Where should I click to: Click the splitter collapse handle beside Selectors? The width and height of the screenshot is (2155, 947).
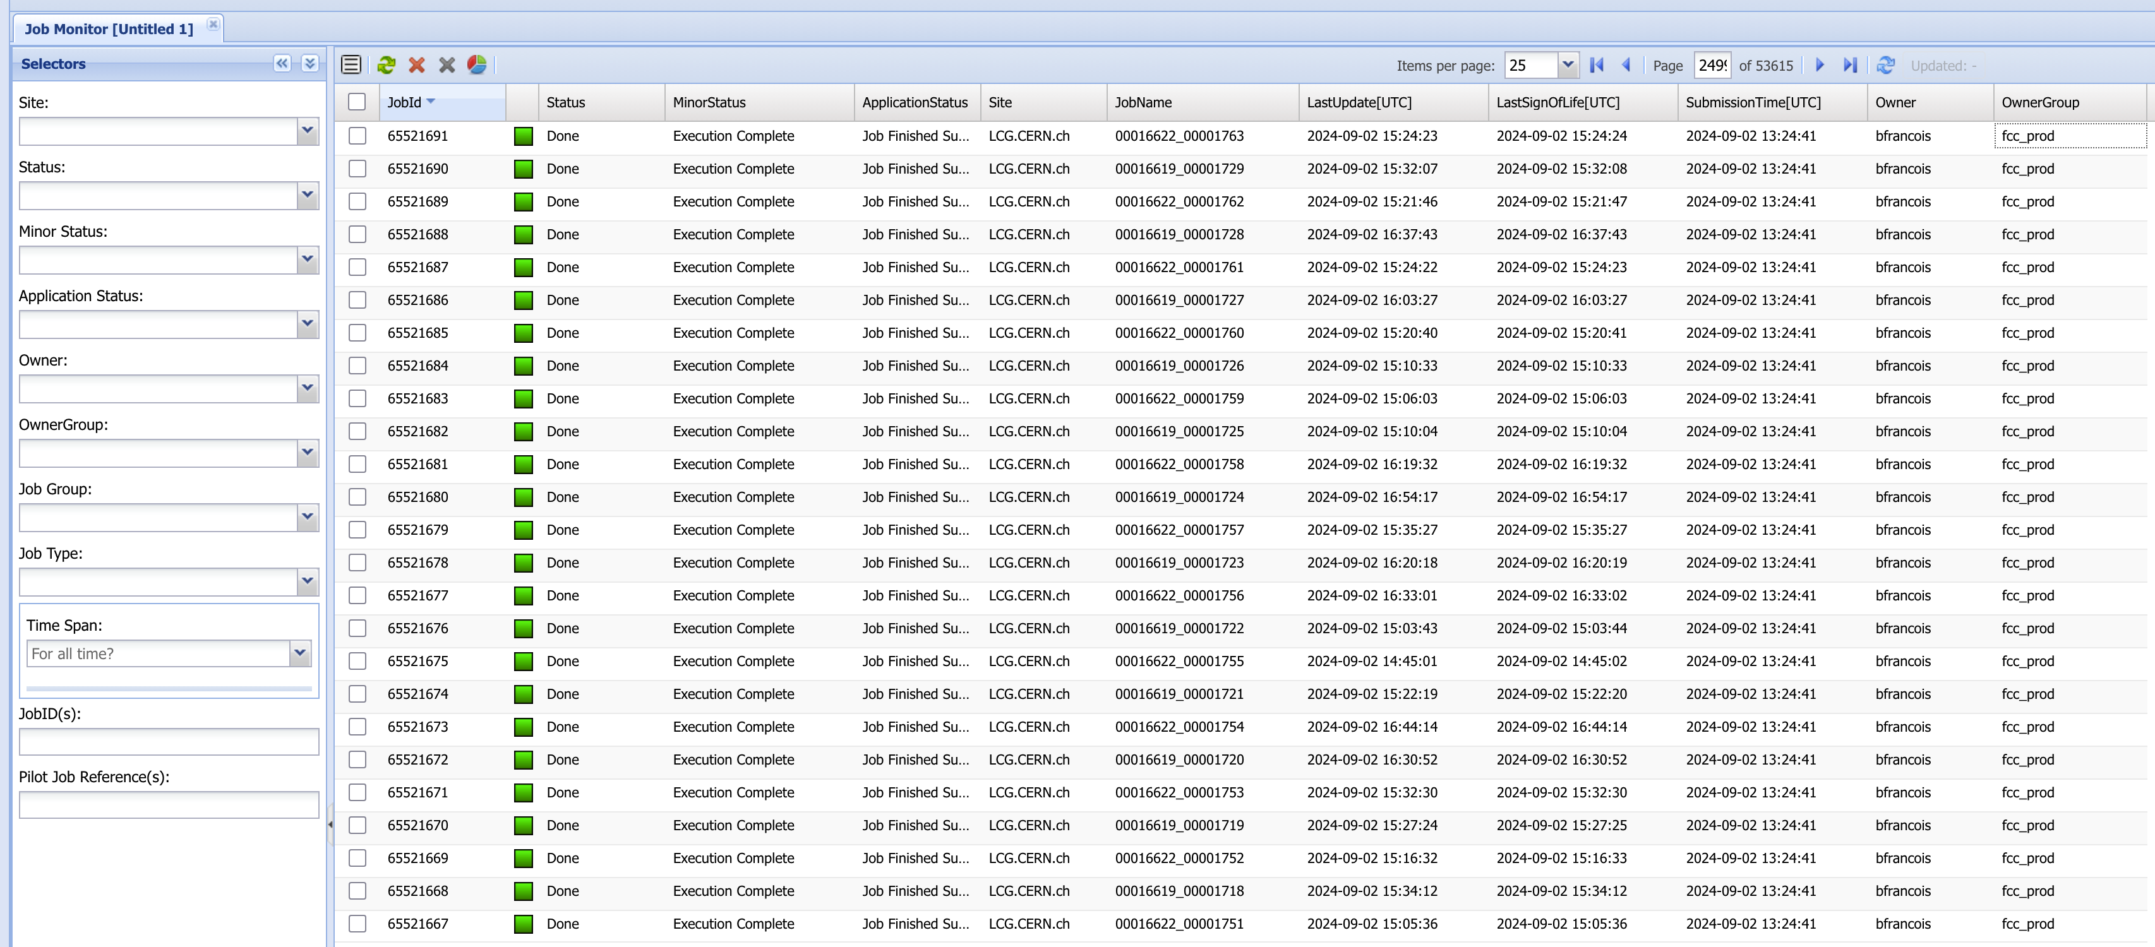pos(330,825)
